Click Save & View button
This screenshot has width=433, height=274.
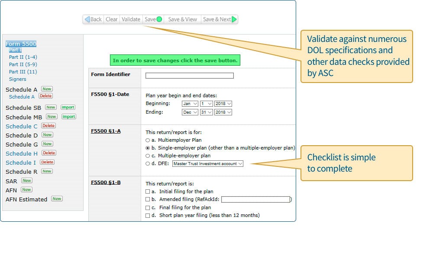[x=183, y=19]
